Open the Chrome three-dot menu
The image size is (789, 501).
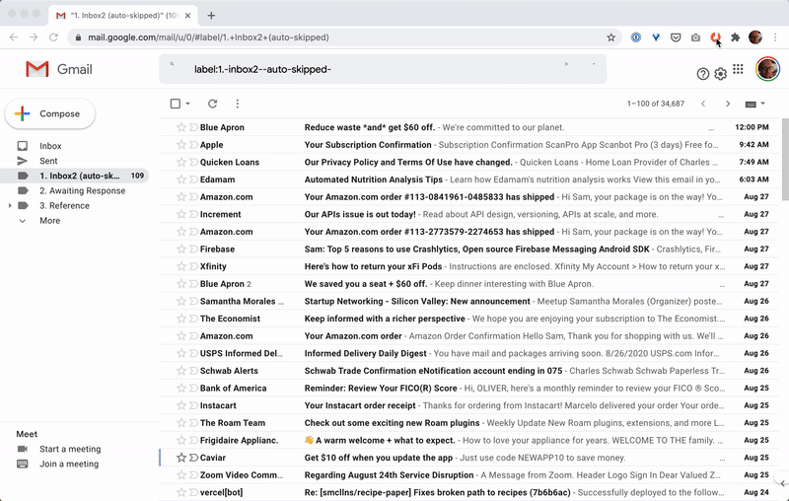[775, 37]
